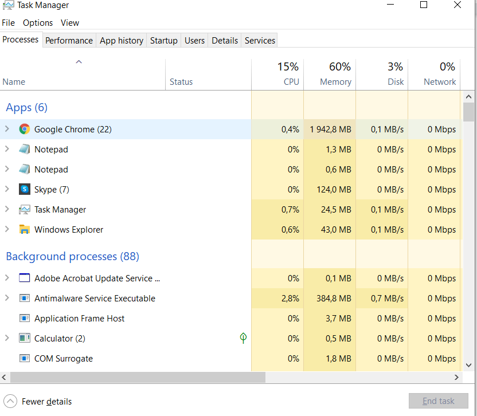Click the COM Surrogate icon
The image size is (477, 416).
pos(24,358)
